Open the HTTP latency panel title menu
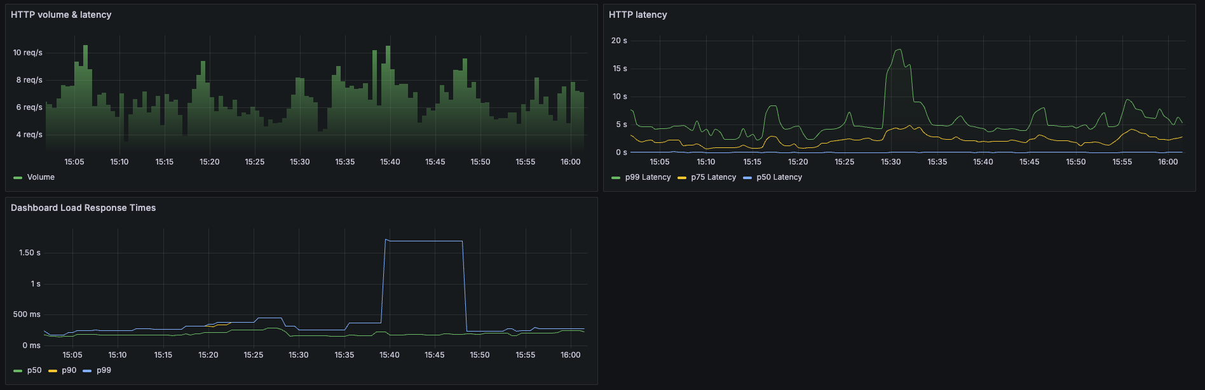The height and width of the screenshot is (390, 1205). (x=637, y=15)
